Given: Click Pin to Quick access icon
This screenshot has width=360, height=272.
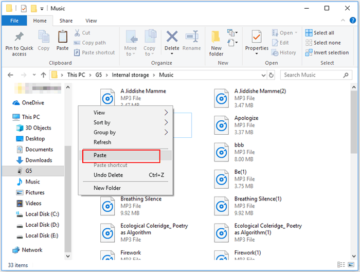Looking at the screenshot, I should (19, 38).
